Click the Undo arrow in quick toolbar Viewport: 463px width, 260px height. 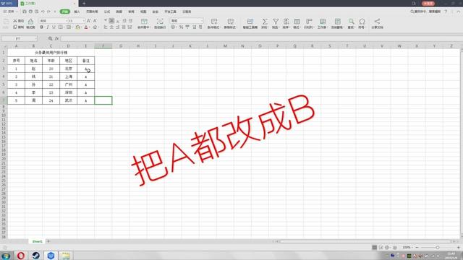pos(43,12)
